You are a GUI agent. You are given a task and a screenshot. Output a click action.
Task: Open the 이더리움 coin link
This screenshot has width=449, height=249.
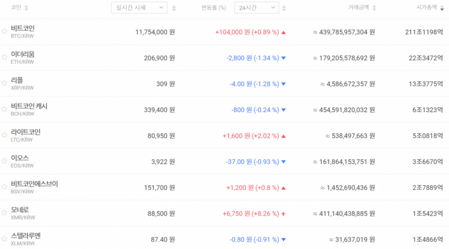(x=23, y=54)
